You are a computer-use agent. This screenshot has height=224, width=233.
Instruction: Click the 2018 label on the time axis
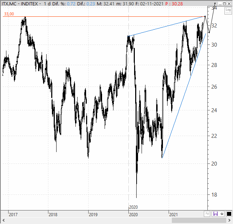(x=53, y=215)
